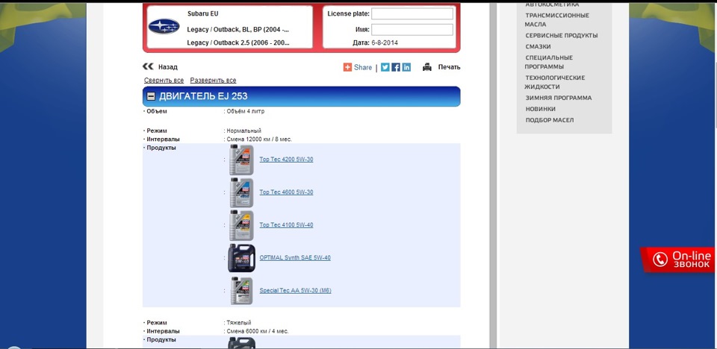Open Сервисные продукты sidebar menu item
This screenshot has height=349, width=717.
(562, 36)
